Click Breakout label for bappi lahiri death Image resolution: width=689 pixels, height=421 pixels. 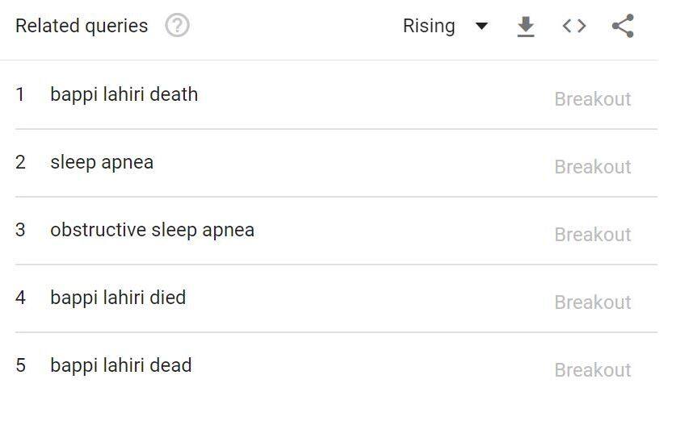pyautogui.click(x=592, y=99)
